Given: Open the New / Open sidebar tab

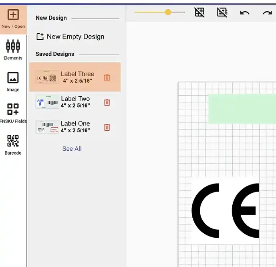Looking at the screenshot, I should point(13,19).
